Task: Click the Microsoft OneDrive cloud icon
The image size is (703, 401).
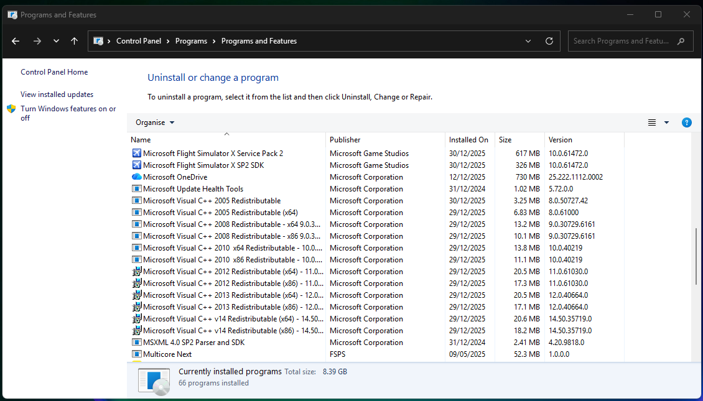Action: (137, 177)
